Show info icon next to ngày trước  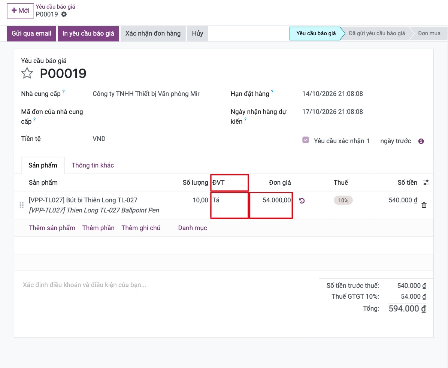point(421,141)
